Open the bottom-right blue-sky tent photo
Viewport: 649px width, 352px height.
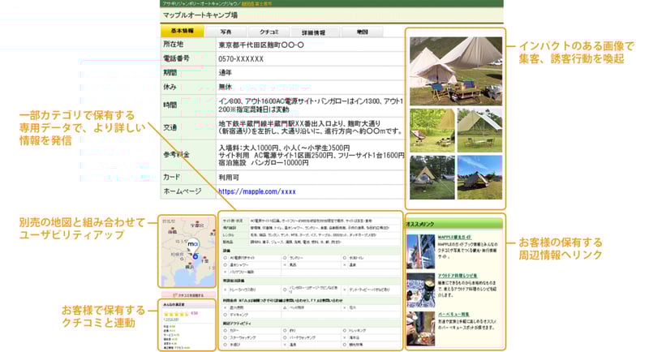pos(479,177)
